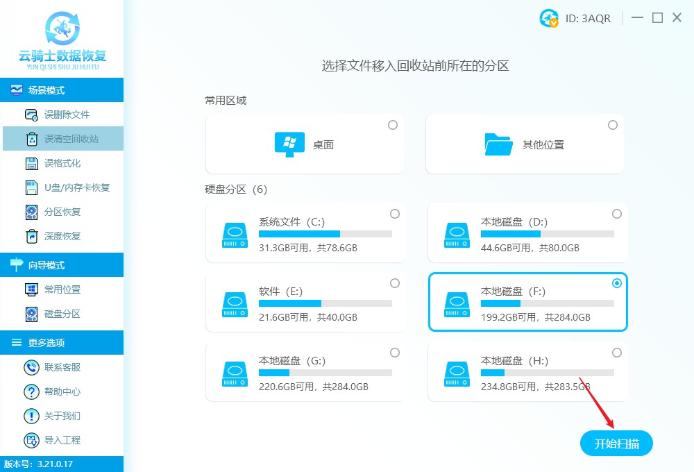Click the 更多选项 hamburger icon
The height and width of the screenshot is (472, 694).
point(17,342)
